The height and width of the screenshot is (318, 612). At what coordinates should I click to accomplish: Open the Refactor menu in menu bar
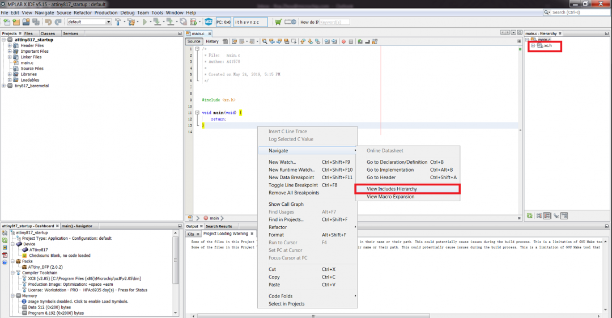[x=83, y=12]
